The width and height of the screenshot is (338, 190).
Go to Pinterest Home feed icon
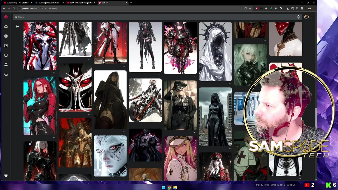[6, 26]
